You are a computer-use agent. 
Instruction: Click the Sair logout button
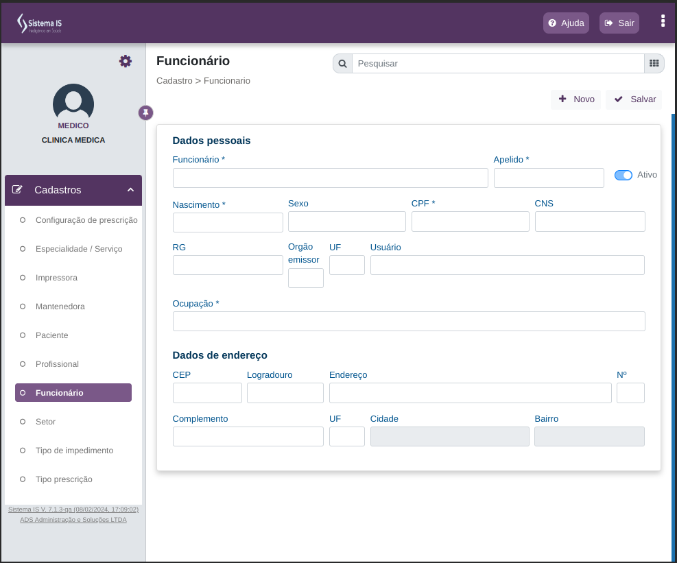pos(619,23)
